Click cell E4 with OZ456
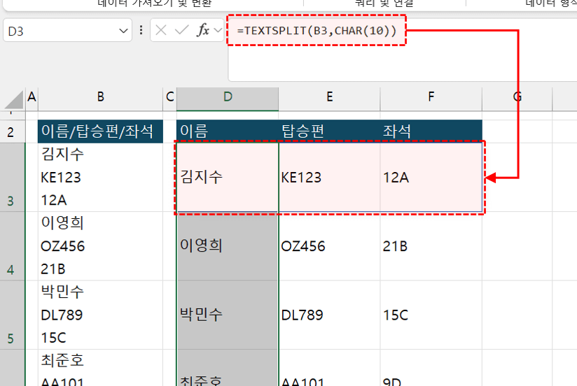The image size is (577, 386). [329, 246]
